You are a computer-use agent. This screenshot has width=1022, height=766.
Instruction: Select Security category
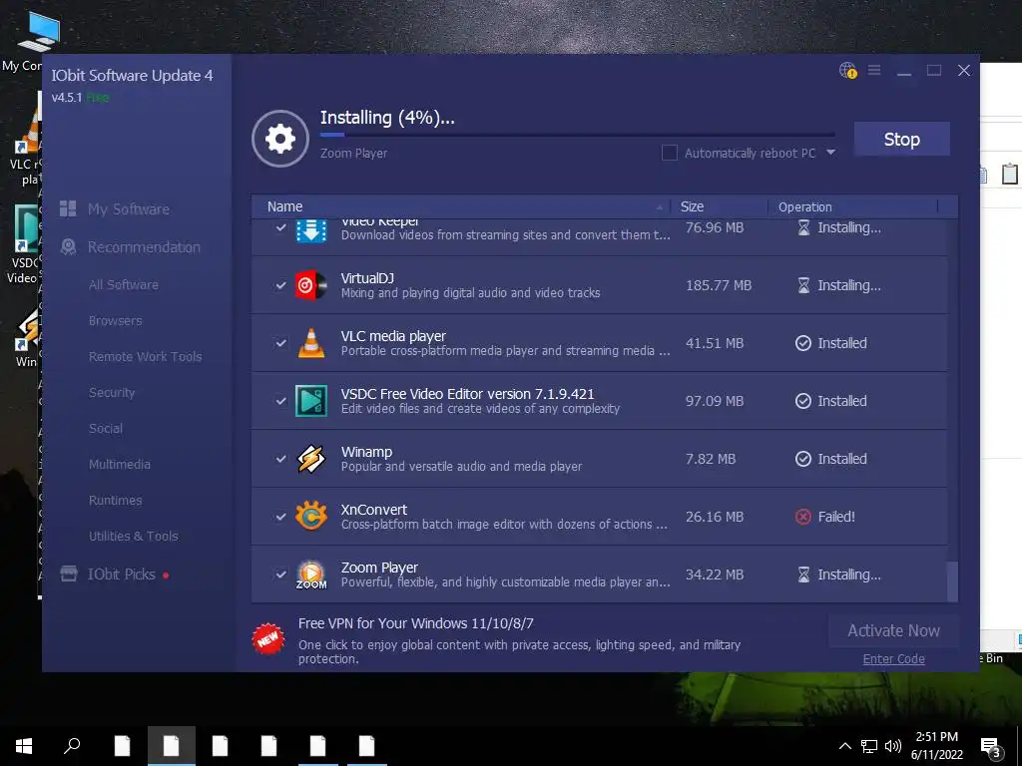112,392
